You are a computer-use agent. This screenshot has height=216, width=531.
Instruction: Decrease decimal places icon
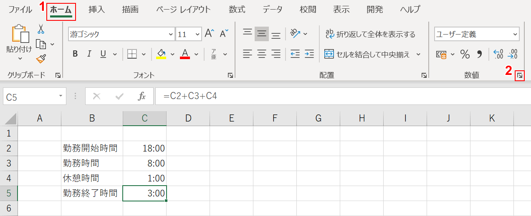(x=513, y=54)
